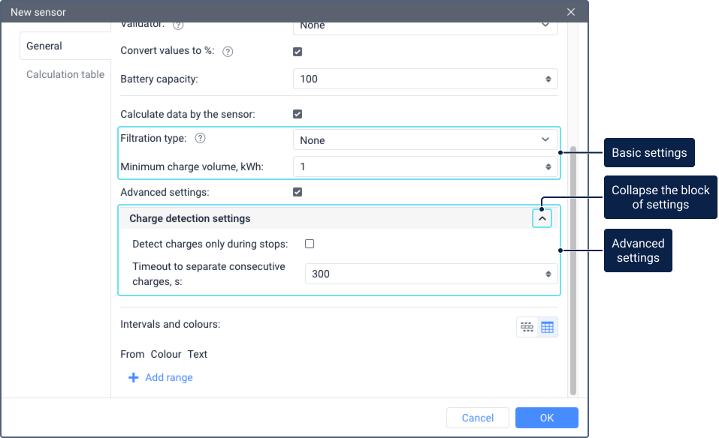Viewport: 719px width, 438px height.
Task: Click help icon next to Convert values to %
Action: pyautogui.click(x=228, y=52)
